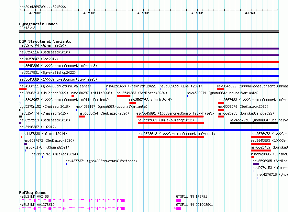
Task: Click the 43720k ruler tick label
Action: click(143, 13)
